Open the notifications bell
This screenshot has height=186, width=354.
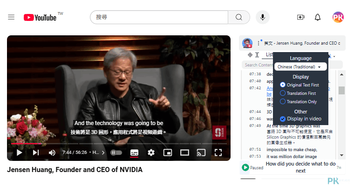pos(318,17)
